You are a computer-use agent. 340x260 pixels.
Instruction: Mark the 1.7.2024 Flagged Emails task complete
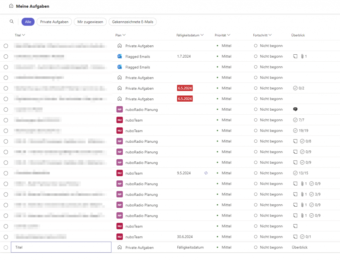[x=6, y=56]
